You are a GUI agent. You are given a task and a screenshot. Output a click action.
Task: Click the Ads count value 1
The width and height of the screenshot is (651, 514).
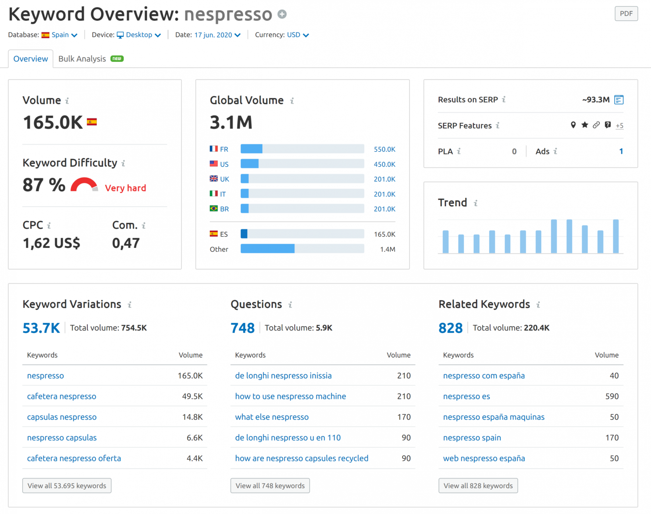(621, 151)
